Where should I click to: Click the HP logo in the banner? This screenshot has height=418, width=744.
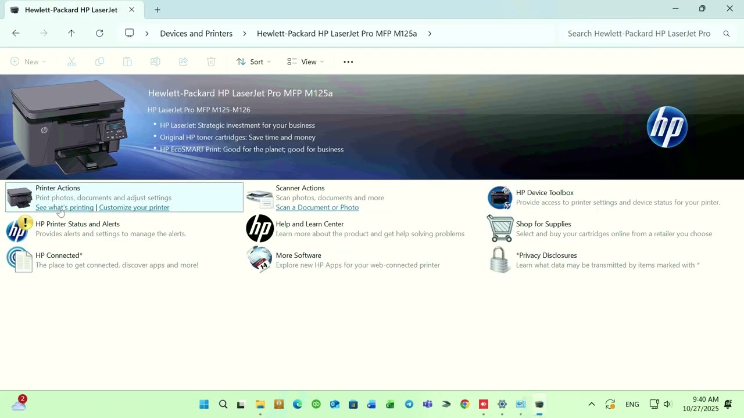click(667, 127)
